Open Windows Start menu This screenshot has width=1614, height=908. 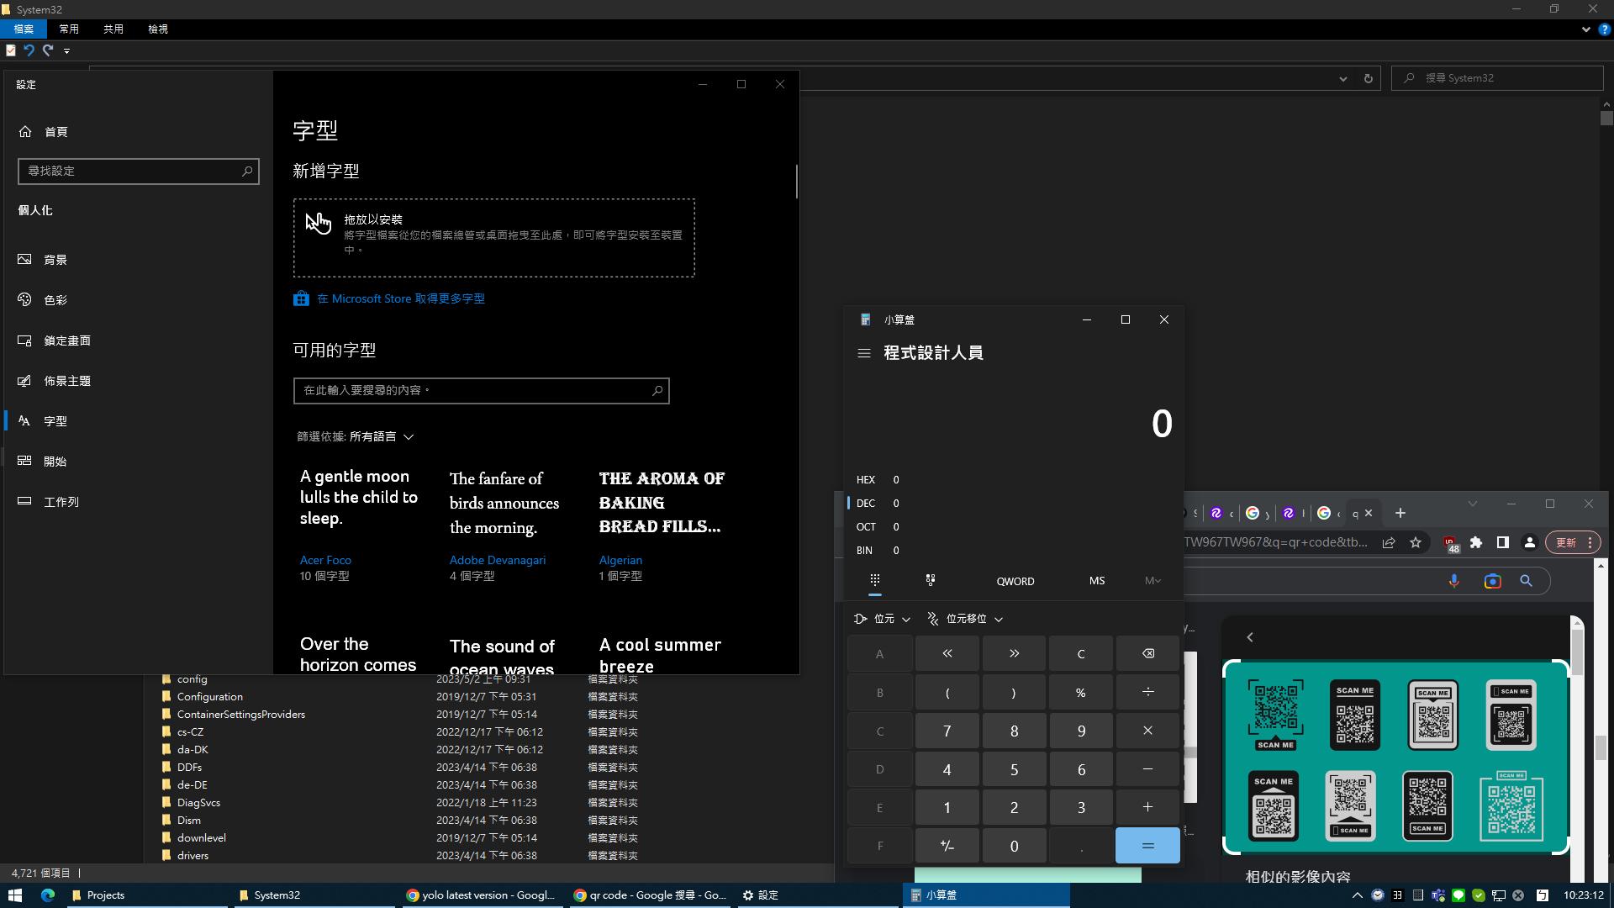(15, 895)
